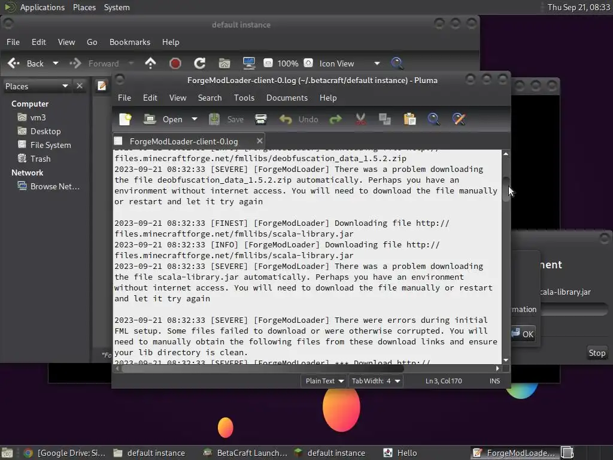Create a new document in Pluma
This screenshot has height=460, width=613.
click(125, 119)
